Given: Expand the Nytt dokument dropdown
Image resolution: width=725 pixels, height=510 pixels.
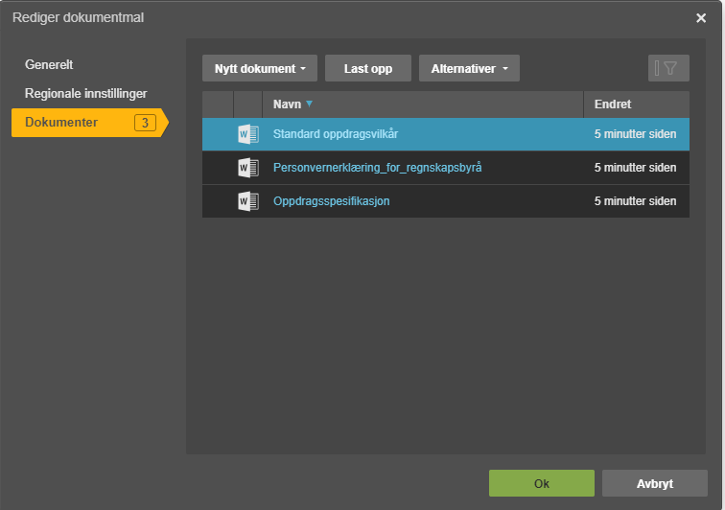Looking at the screenshot, I should [x=260, y=68].
